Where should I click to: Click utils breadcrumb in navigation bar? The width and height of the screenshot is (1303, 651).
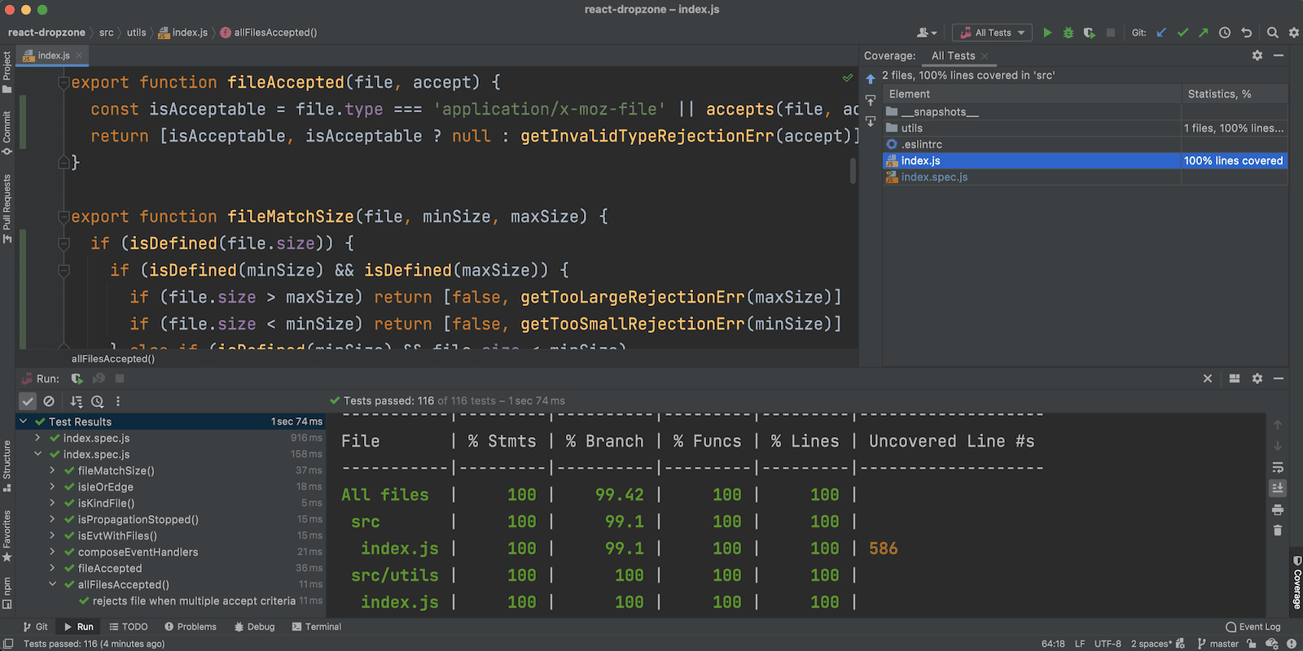pyautogui.click(x=136, y=33)
